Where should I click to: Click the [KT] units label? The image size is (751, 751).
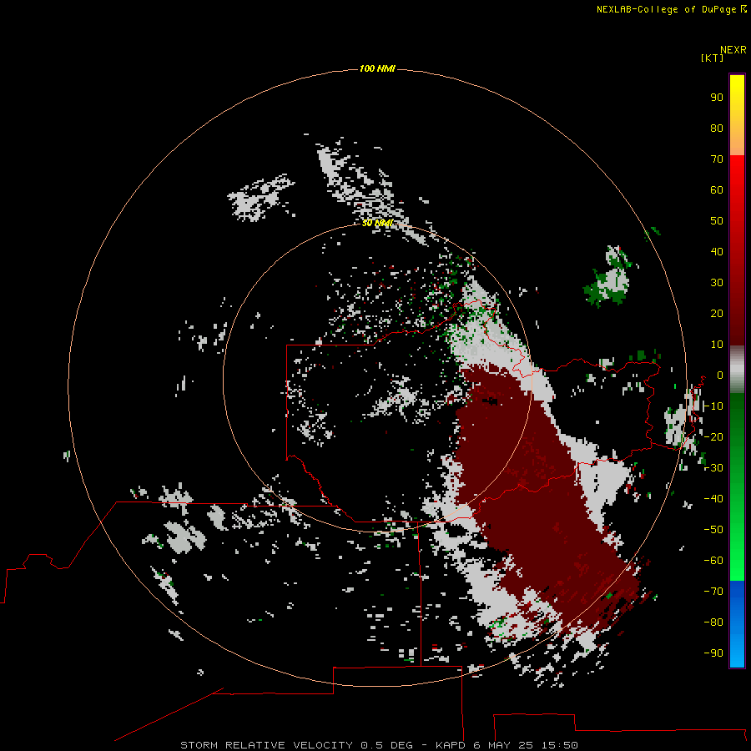[712, 58]
